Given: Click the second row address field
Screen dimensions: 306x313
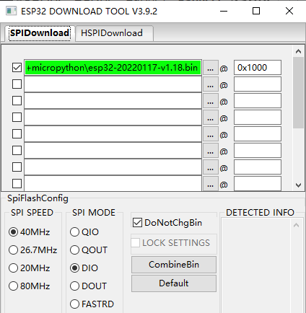Looking at the screenshot, I should (258, 84).
